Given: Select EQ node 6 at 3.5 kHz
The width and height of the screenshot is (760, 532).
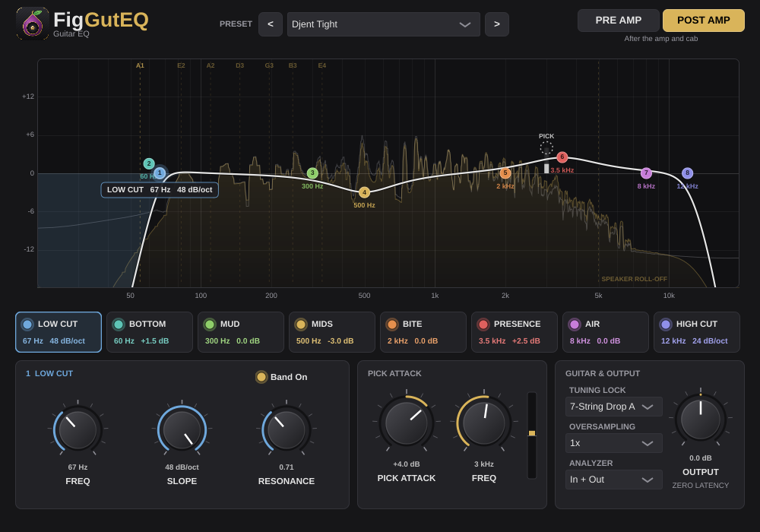Looking at the screenshot, I should coord(562,157).
